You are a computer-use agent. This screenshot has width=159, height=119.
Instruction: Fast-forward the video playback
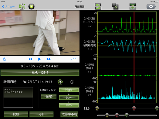(49, 59)
